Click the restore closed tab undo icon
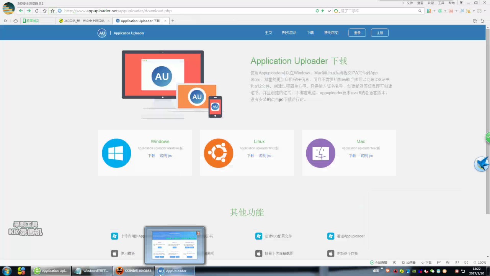The image size is (490, 276). [x=482, y=21]
